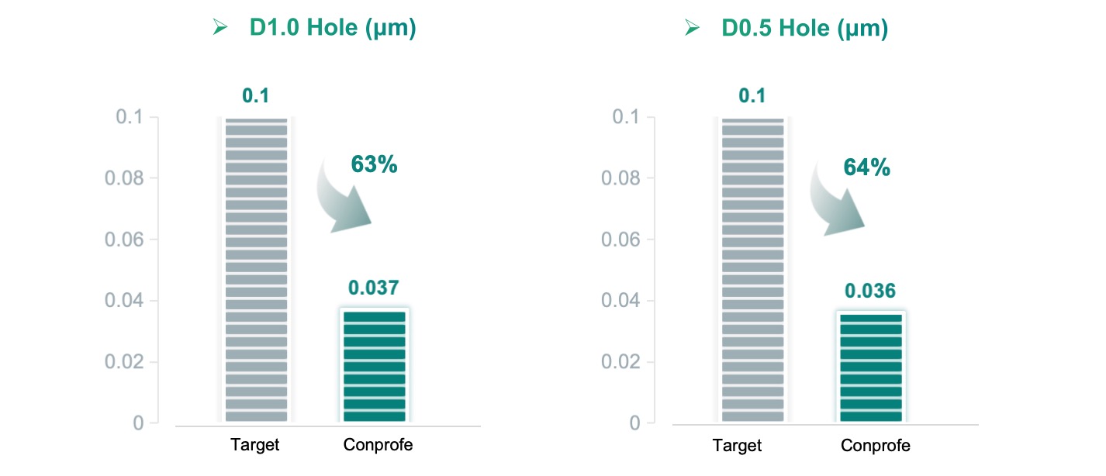
Task: Click the 0.037 data label
Action: click(x=374, y=288)
